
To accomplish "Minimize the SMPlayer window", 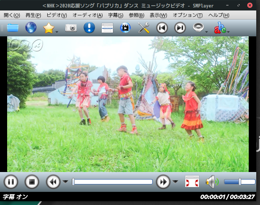I will tap(227, 6).
